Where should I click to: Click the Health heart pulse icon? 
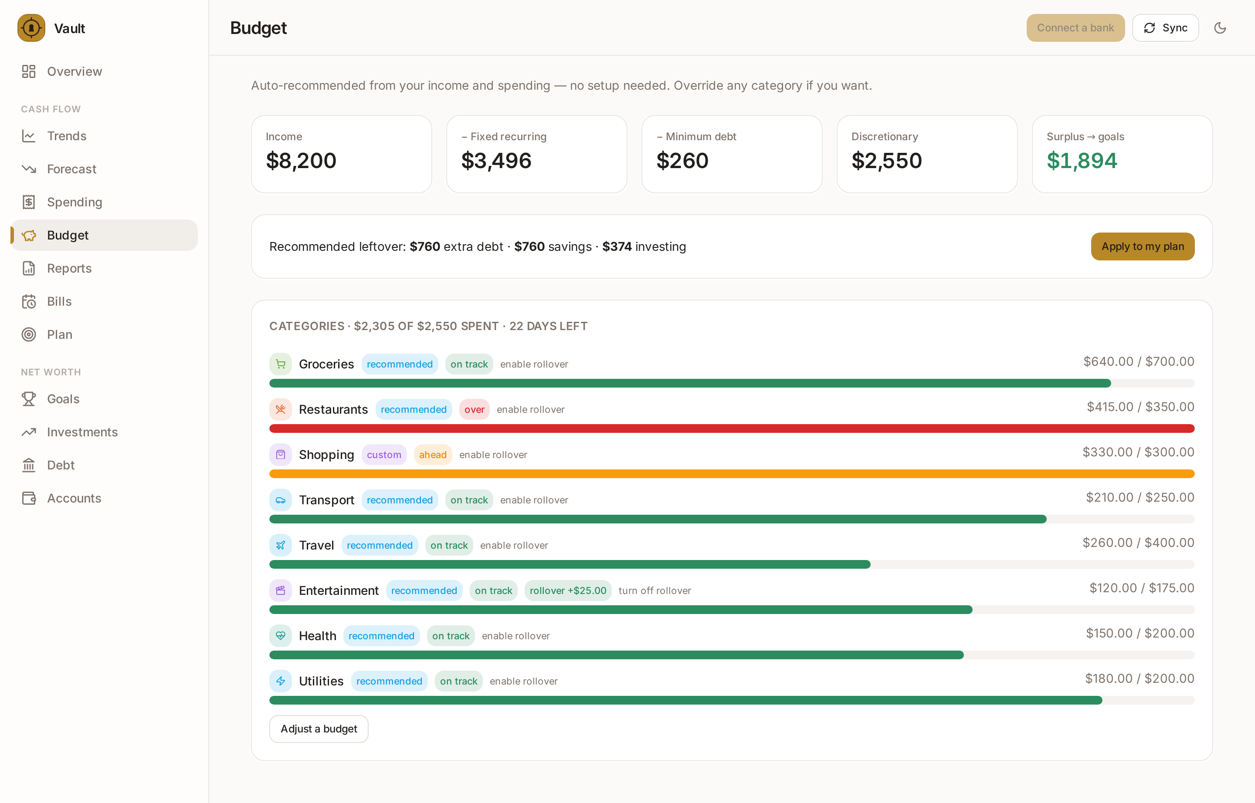point(281,636)
